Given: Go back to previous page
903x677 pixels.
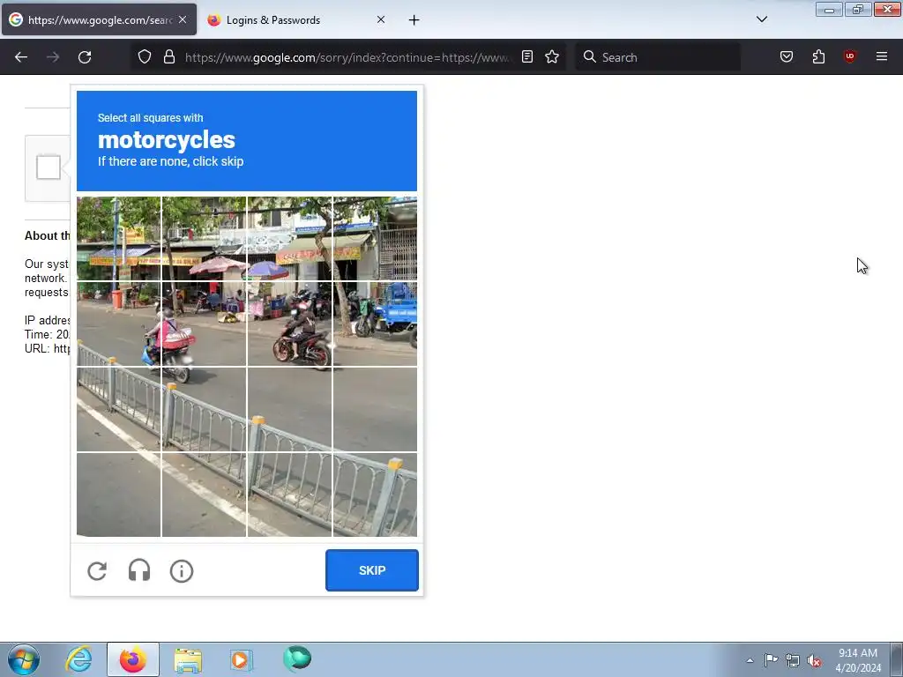Looking at the screenshot, I should 21,57.
